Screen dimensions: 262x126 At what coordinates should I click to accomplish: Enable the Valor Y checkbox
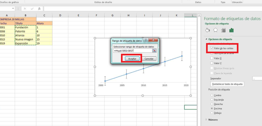pos(211,63)
